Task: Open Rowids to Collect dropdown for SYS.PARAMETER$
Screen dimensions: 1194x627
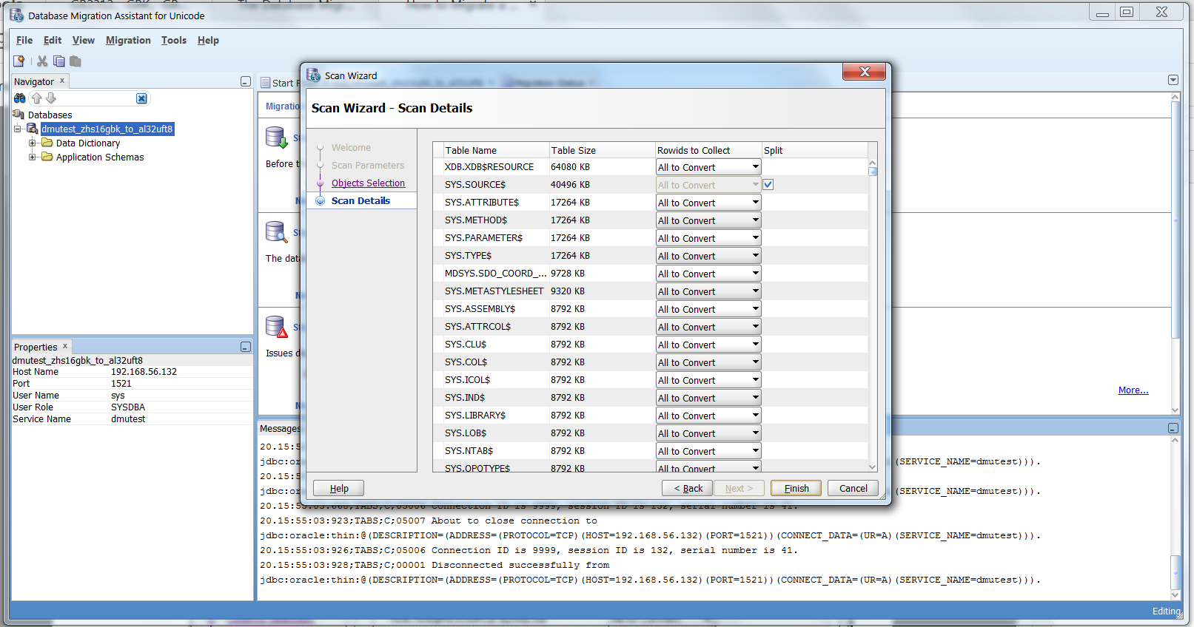Action: pos(708,238)
